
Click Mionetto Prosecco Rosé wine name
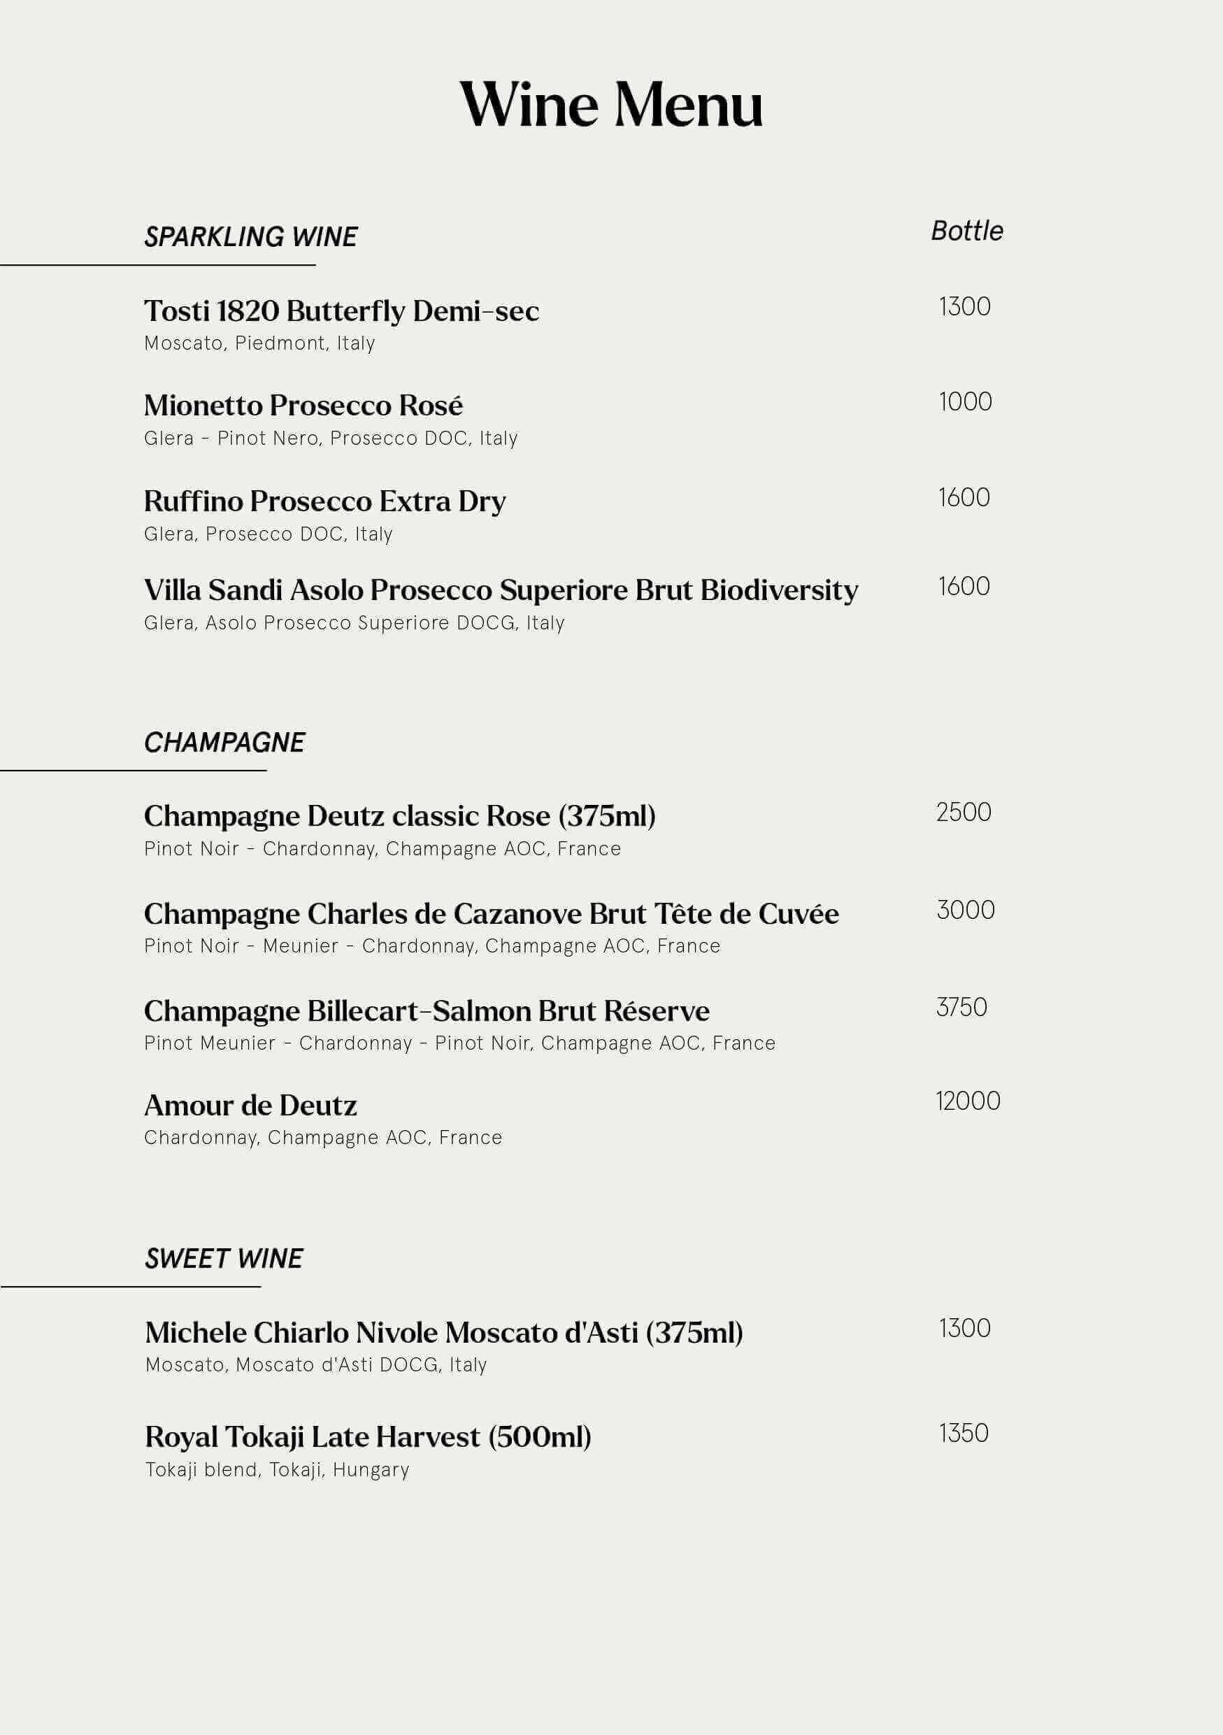pyautogui.click(x=303, y=406)
